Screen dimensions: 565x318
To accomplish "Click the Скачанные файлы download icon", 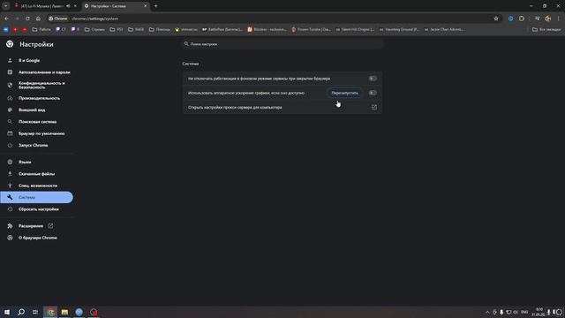I will pos(10,174).
